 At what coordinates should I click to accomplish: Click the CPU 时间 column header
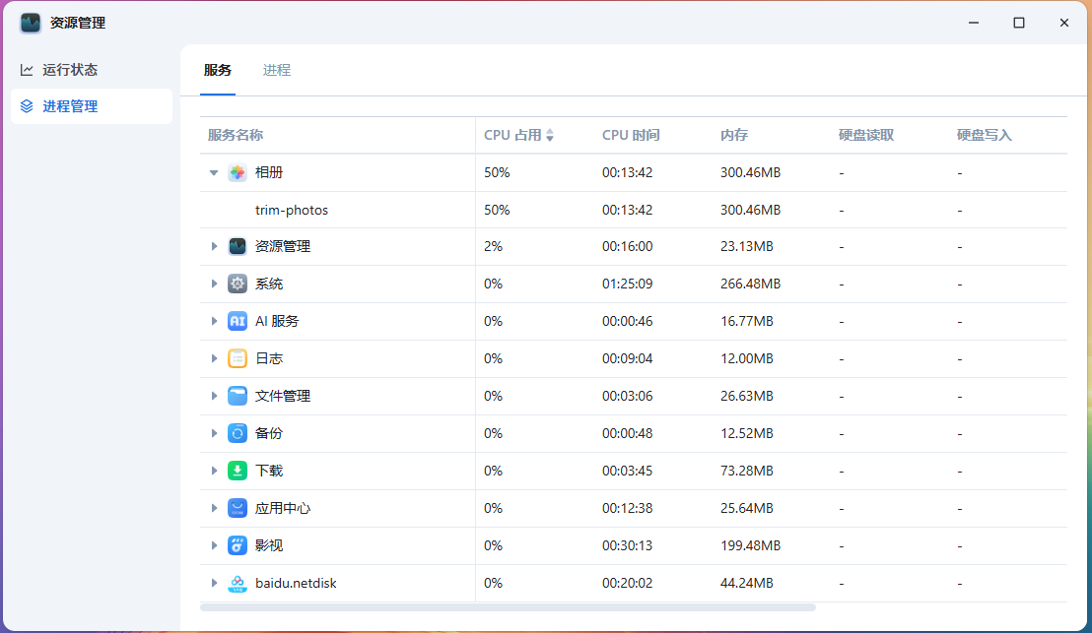click(x=631, y=135)
